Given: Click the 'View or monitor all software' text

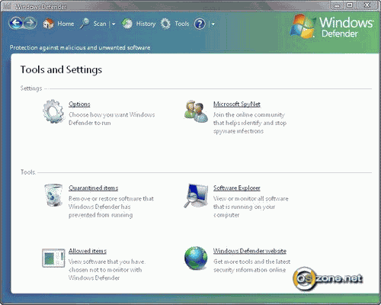Looking at the screenshot, I should (x=251, y=198).
